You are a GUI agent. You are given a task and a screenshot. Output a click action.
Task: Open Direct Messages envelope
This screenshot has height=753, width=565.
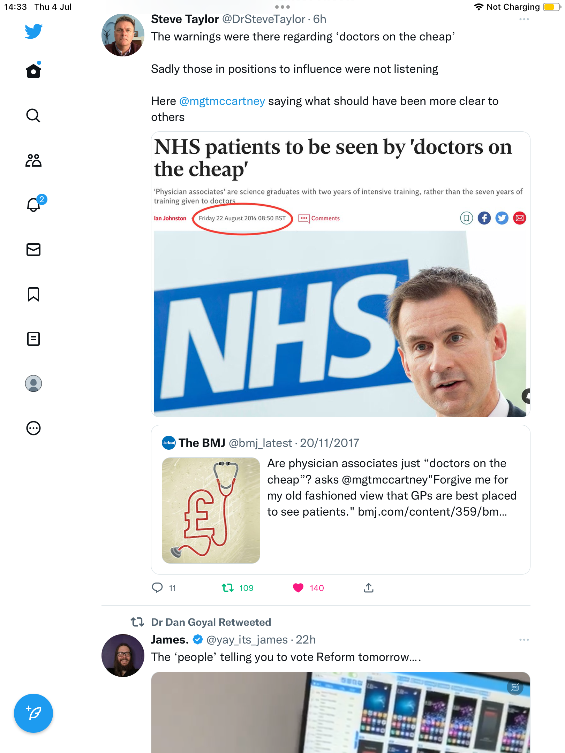coord(33,250)
